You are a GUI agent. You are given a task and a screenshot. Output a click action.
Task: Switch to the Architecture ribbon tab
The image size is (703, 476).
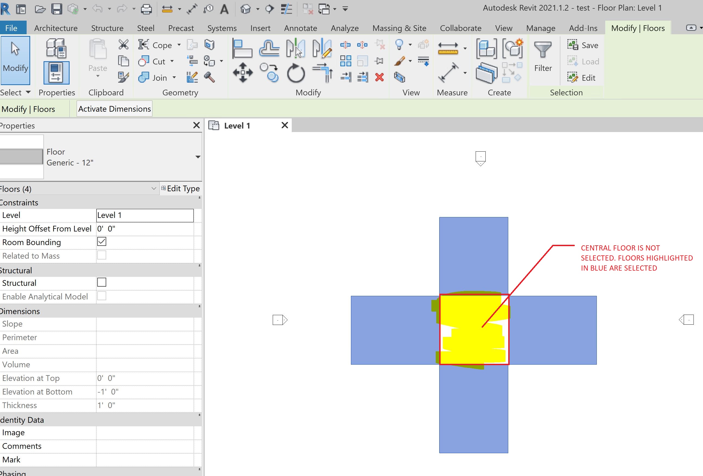coord(56,28)
